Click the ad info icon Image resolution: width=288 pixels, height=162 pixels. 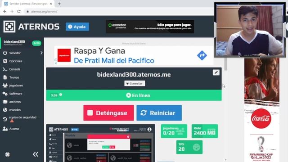point(56,60)
